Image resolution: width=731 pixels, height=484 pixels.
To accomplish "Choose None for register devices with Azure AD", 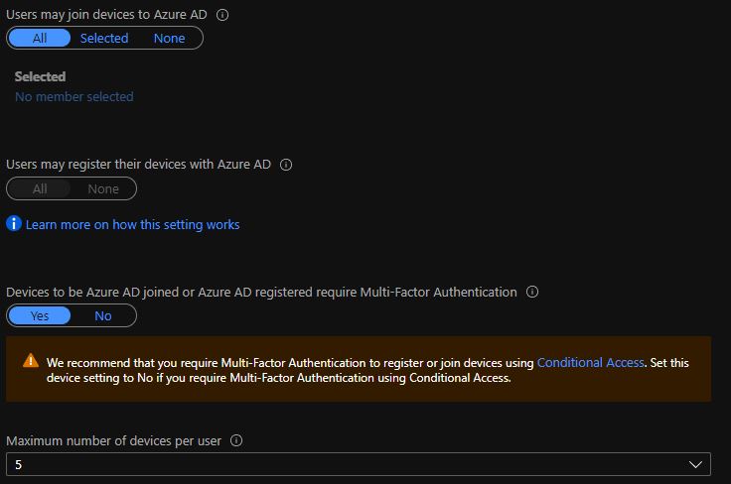I will pyautogui.click(x=103, y=189).
